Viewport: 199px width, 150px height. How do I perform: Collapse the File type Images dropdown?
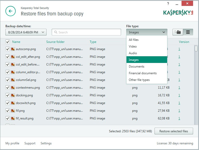tap(147, 32)
